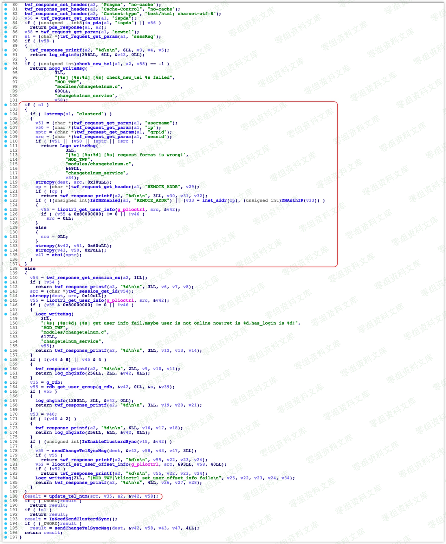The width and height of the screenshot is (446, 544).
Task: Toggle breakpoint dot on line 196
Action: tap(6, 532)
